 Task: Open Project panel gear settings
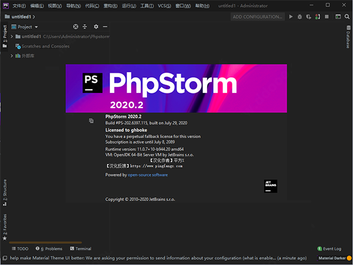(x=96, y=27)
